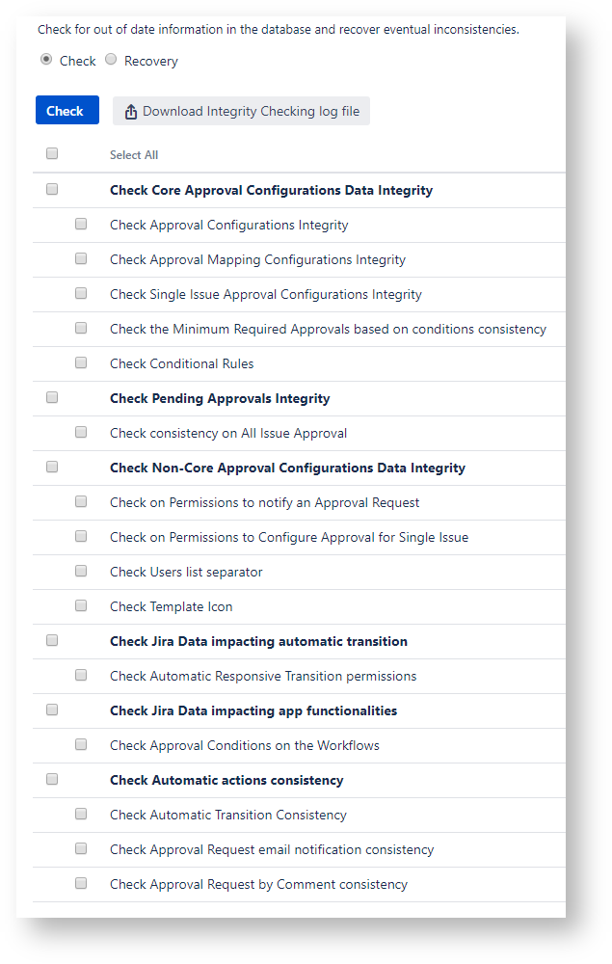The width and height of the screenshot is (612, 964).
Task: Enable Check Single Issue Approval Configurations Integrity
Action: tap(81, 293)
